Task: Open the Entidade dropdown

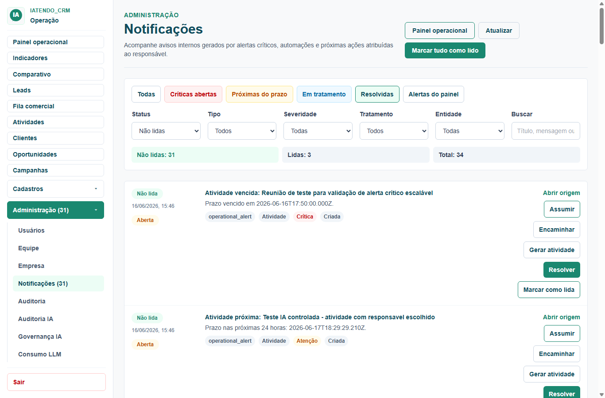Action: tap(470, 131)
